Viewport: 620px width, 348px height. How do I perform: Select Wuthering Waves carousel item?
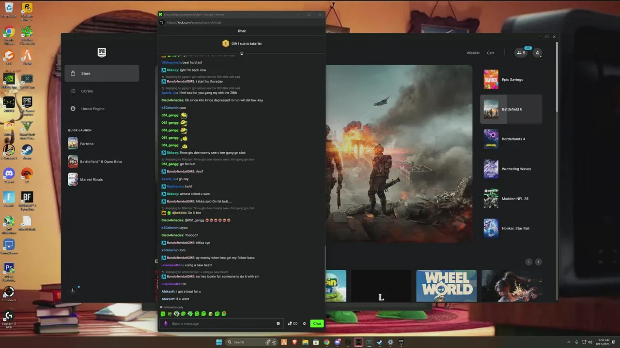(511, 169)
